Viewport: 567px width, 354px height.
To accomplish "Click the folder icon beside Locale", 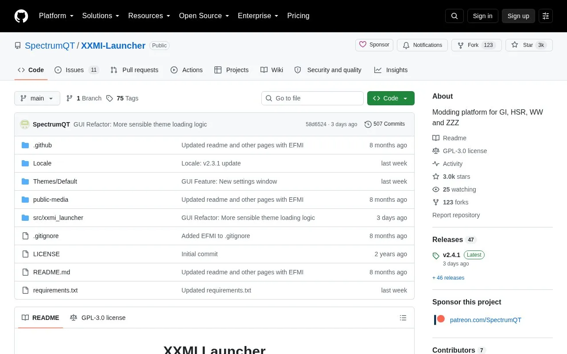I will pos(25,163).
